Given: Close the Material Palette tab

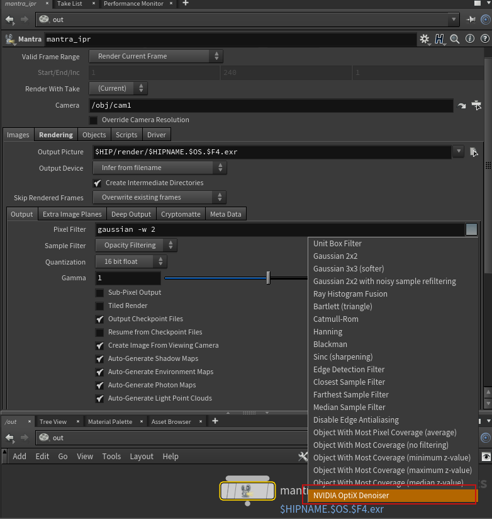Looking at the screenshot, I should tap(142, 421).
